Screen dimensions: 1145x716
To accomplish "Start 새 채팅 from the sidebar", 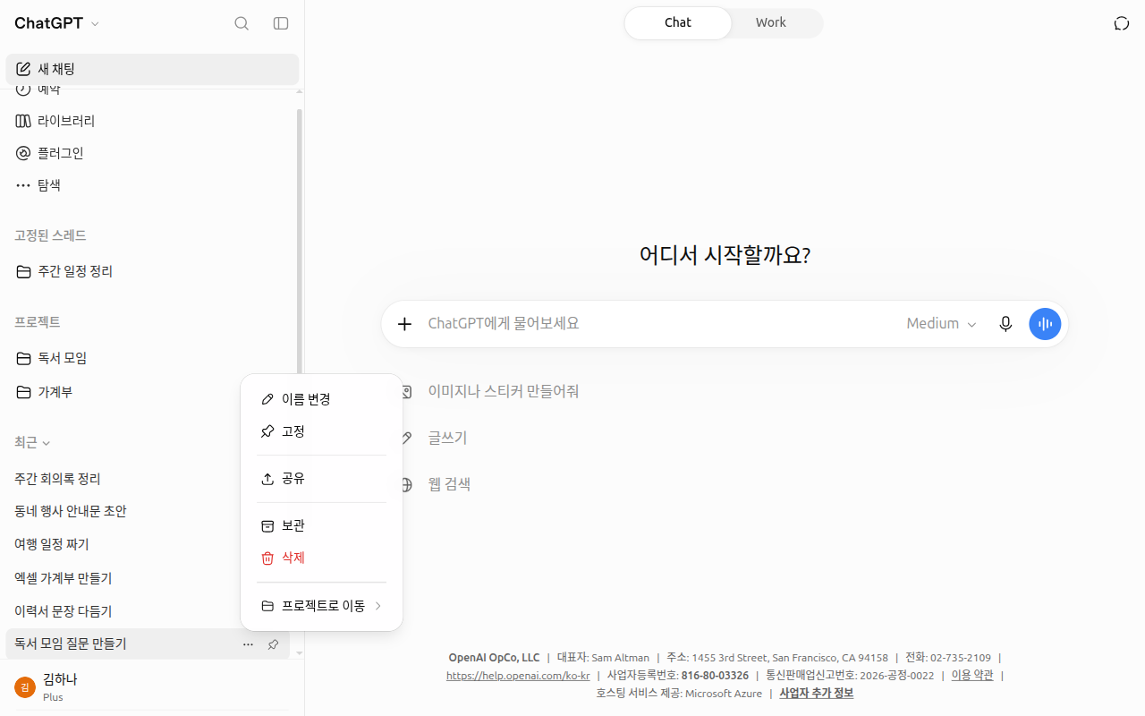I will point(152,69).
